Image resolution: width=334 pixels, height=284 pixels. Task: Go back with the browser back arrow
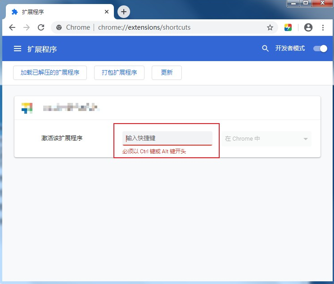pyautogui.click(x=12, y=27)
